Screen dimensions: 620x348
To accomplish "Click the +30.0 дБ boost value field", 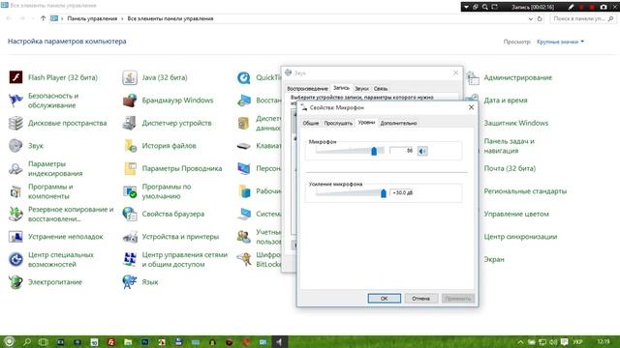I will [403, 192].
